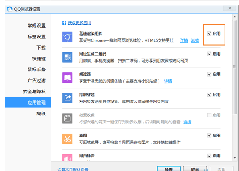The image size is (239, 171).
Task: Click the 高速渲染组件 app icon
Action: click(67, 37)
